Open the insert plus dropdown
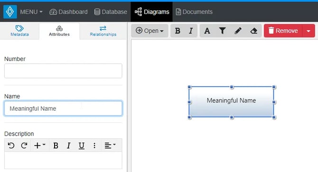The height and width of the screenshot is (172, 318). [39, 146]
